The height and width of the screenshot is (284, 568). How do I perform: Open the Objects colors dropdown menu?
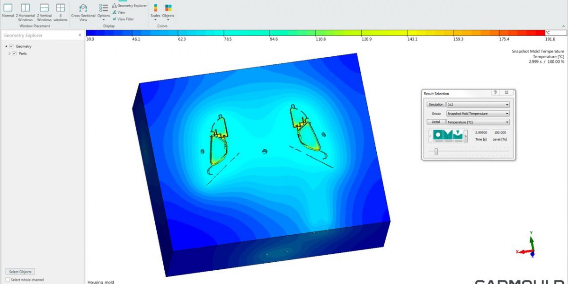(x=168, y=10)
